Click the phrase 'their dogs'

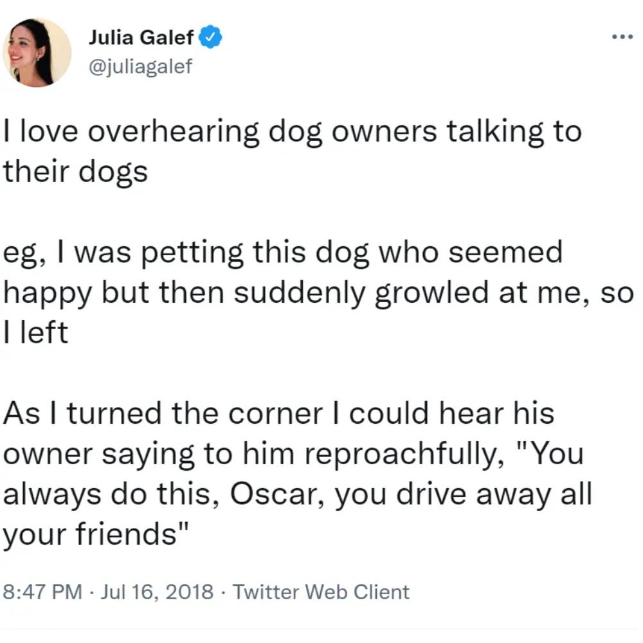click(75, 172)
